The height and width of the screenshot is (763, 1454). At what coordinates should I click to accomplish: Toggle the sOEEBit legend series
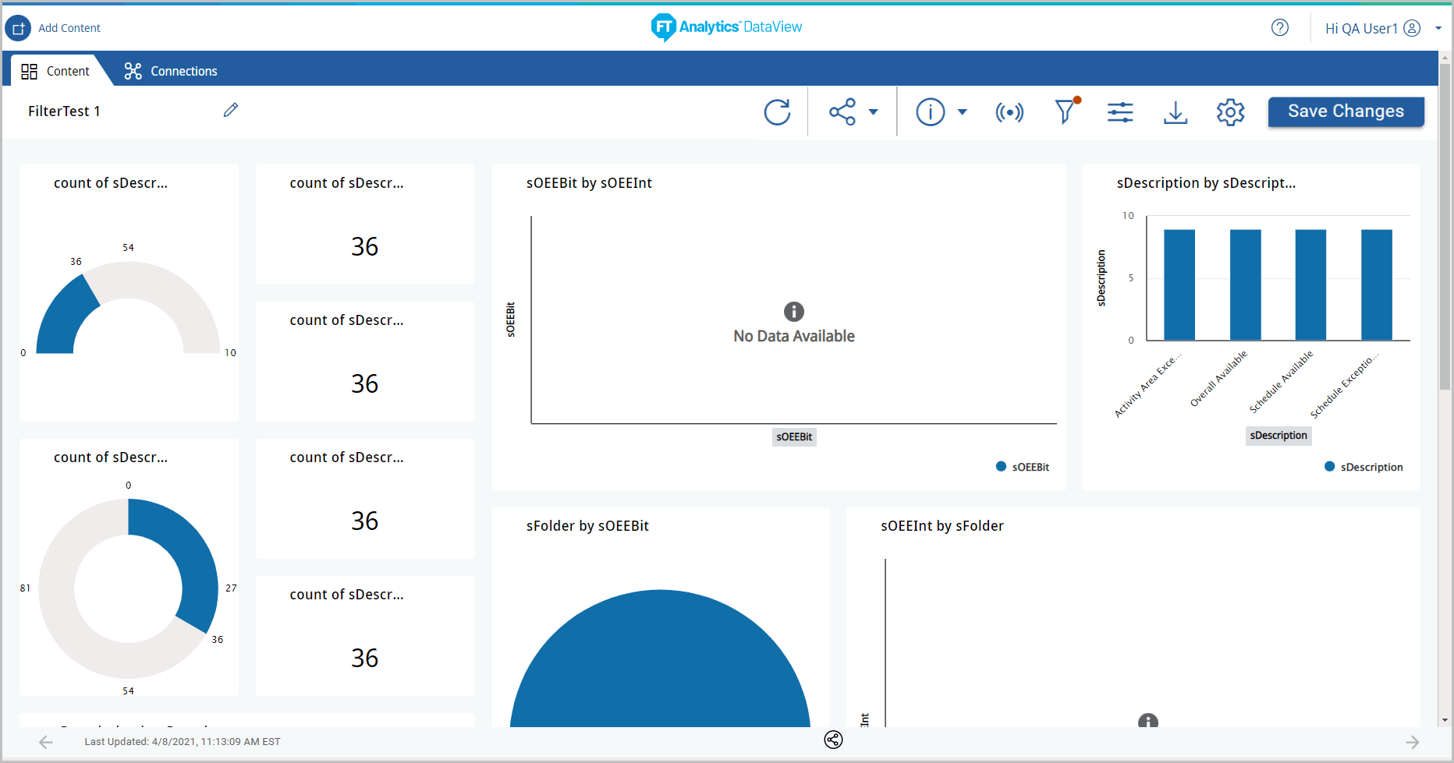(1023, 467)
